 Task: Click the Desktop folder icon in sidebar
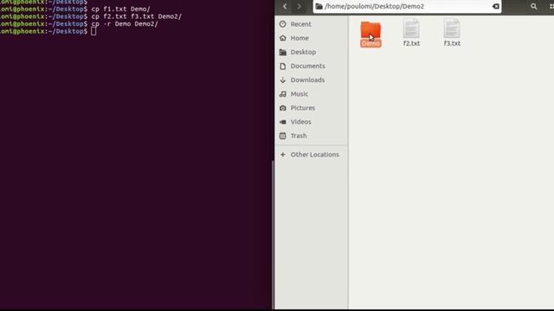283,52
